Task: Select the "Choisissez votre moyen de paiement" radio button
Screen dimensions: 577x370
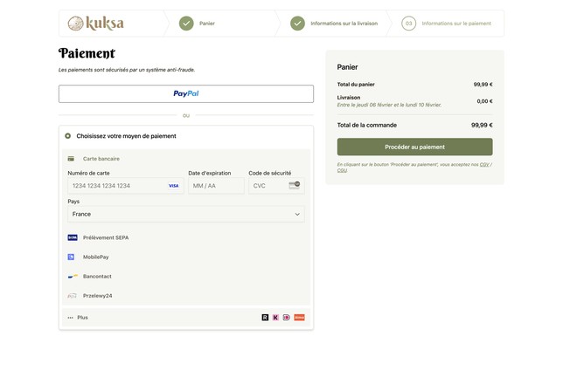Action: pos(67,136)
